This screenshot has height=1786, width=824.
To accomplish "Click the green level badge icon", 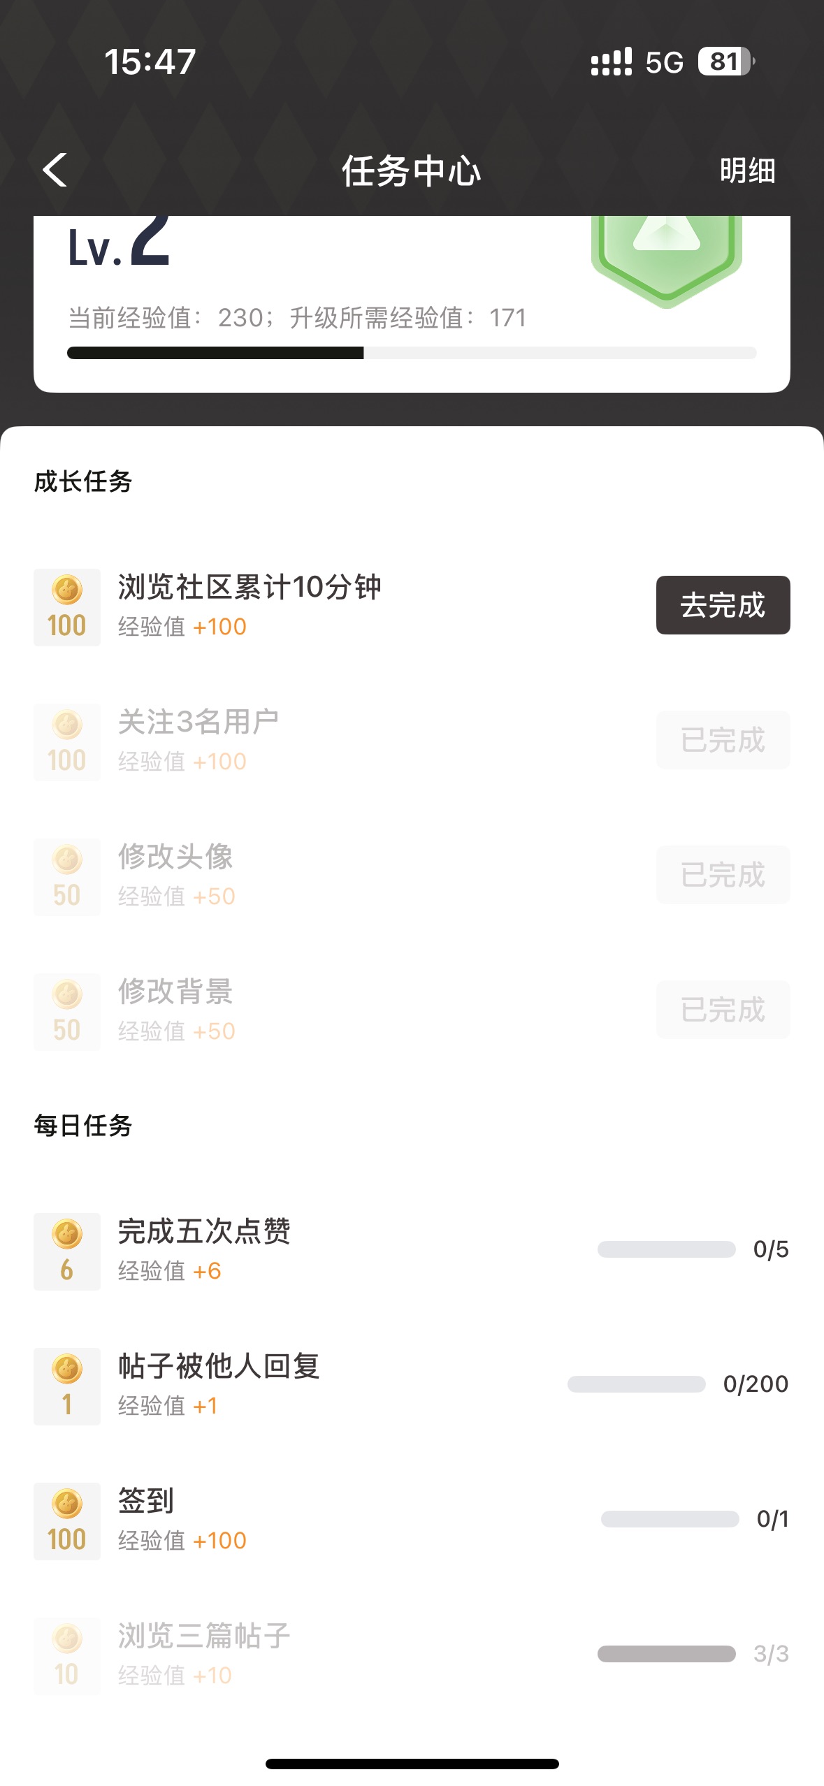I will pyautogui.click(x=666, y=258).
